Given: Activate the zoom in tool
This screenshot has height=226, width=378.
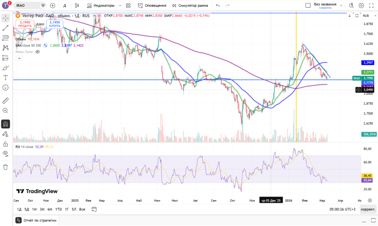Looking at the screenshot, I should click(6, 111).
